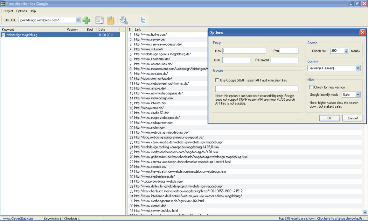Screen dimensions: 368x221
Task: Toggle Check for new version checkbox
Action: (x=311, y=87)
